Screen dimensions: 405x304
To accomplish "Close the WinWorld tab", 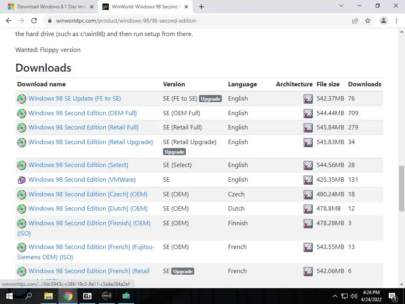I will pyautogui.click(x=186, y=7).
